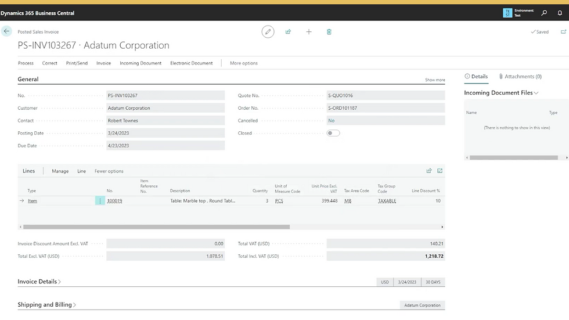Image resolution: width=569 pixels, height=320 pixels.
Task: Click the Contact field Robert Townes
Action: point(165,120)
